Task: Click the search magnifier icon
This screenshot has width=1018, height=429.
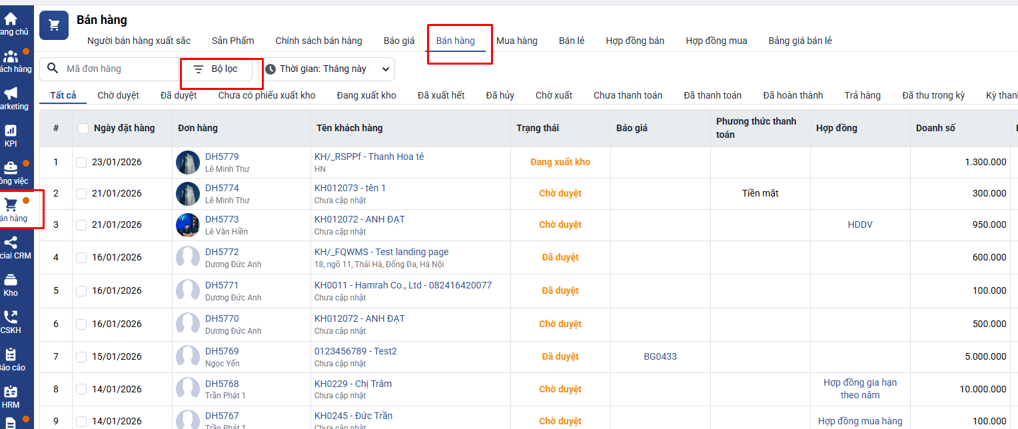Action: coord(53,69)
